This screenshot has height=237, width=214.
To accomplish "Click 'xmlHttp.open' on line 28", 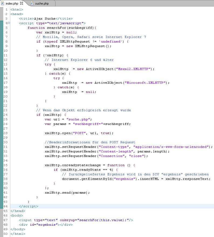I will pos(58,133).
